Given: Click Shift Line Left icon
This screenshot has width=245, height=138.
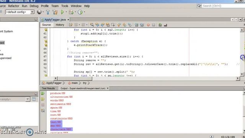Looking at the screenshot, I should click(x=136, y=25).
